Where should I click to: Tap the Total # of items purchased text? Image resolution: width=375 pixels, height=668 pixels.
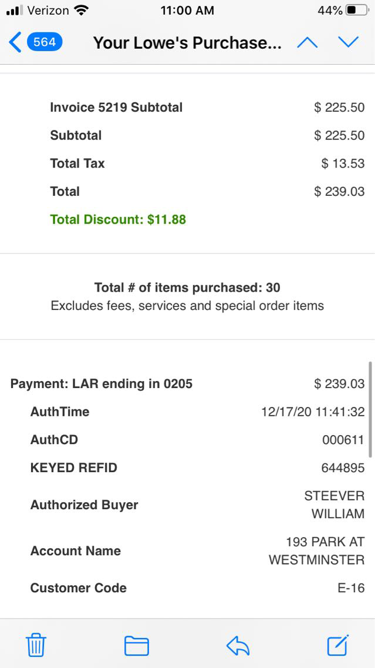187,288
